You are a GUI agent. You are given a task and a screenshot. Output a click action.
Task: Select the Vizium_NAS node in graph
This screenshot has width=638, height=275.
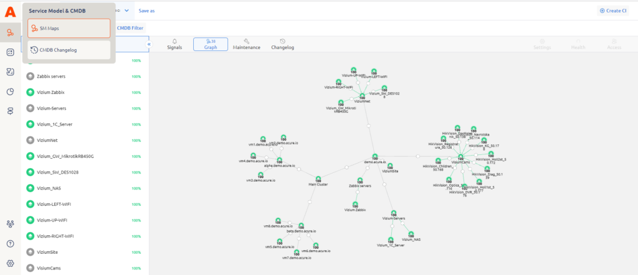click(411, 235)
